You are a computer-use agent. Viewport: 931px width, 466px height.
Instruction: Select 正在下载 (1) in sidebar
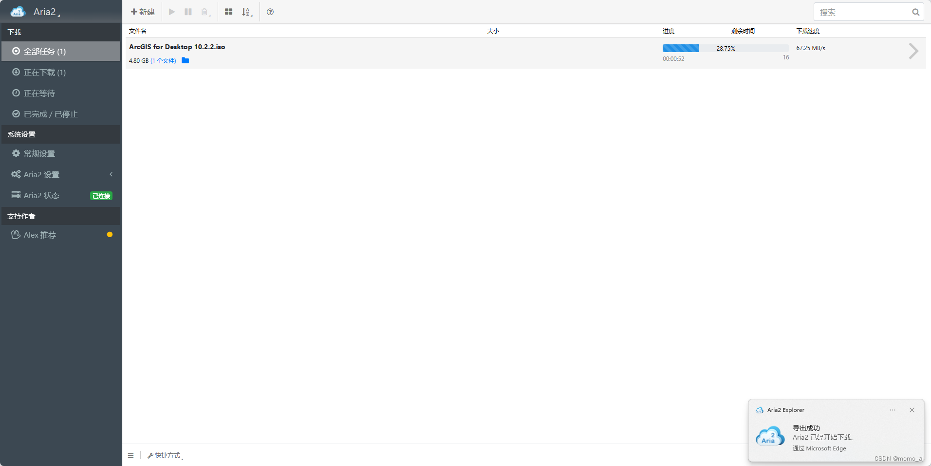[61, 72]
